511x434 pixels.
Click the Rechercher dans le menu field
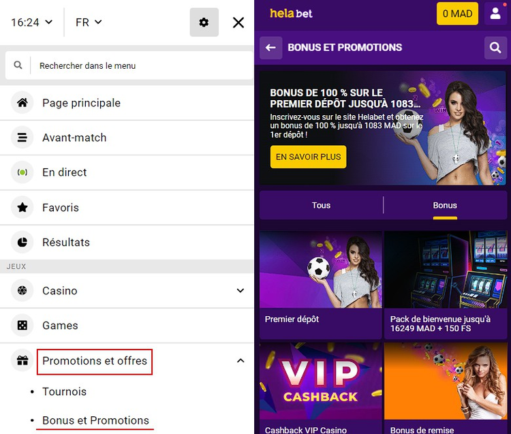coord(129,65)
